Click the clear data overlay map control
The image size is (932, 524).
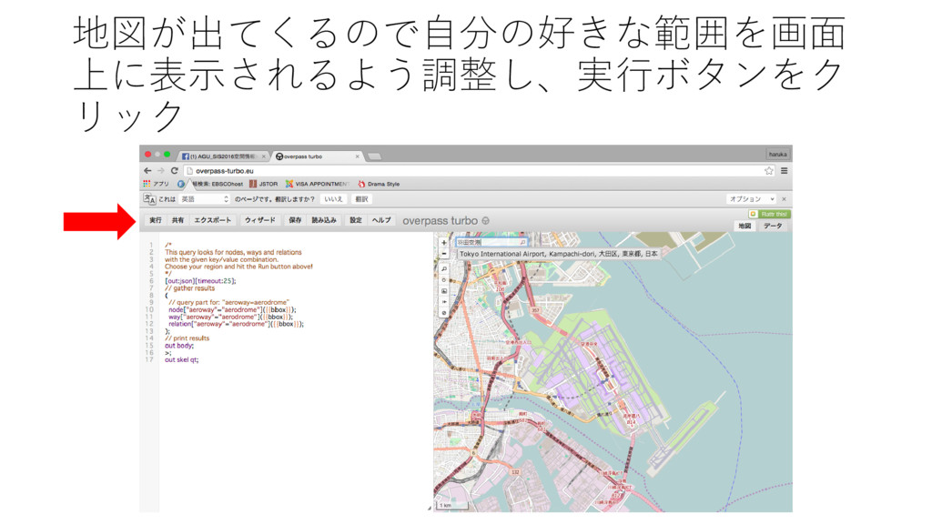coord(443,313)
